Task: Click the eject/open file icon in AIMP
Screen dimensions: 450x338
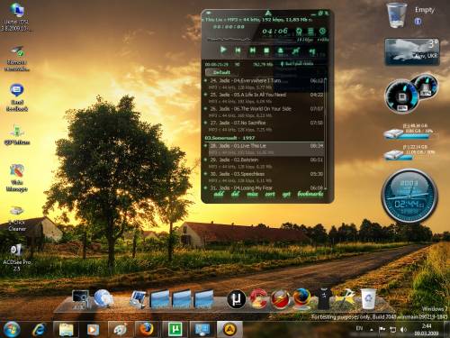Action: 281,50
